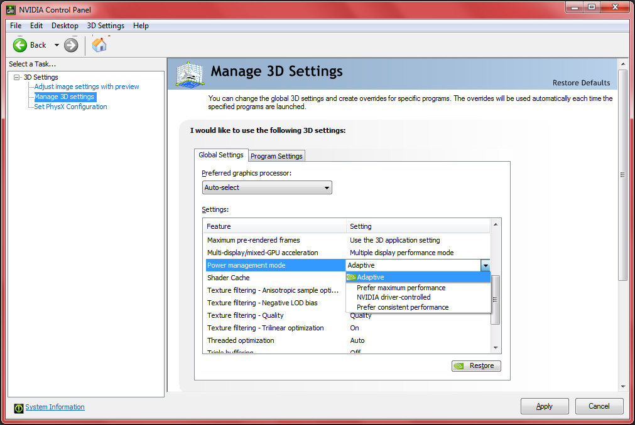Viewport: 635px width, 425px height.
Task: Click settings list scroll down arrow
Action: [496, 348]
